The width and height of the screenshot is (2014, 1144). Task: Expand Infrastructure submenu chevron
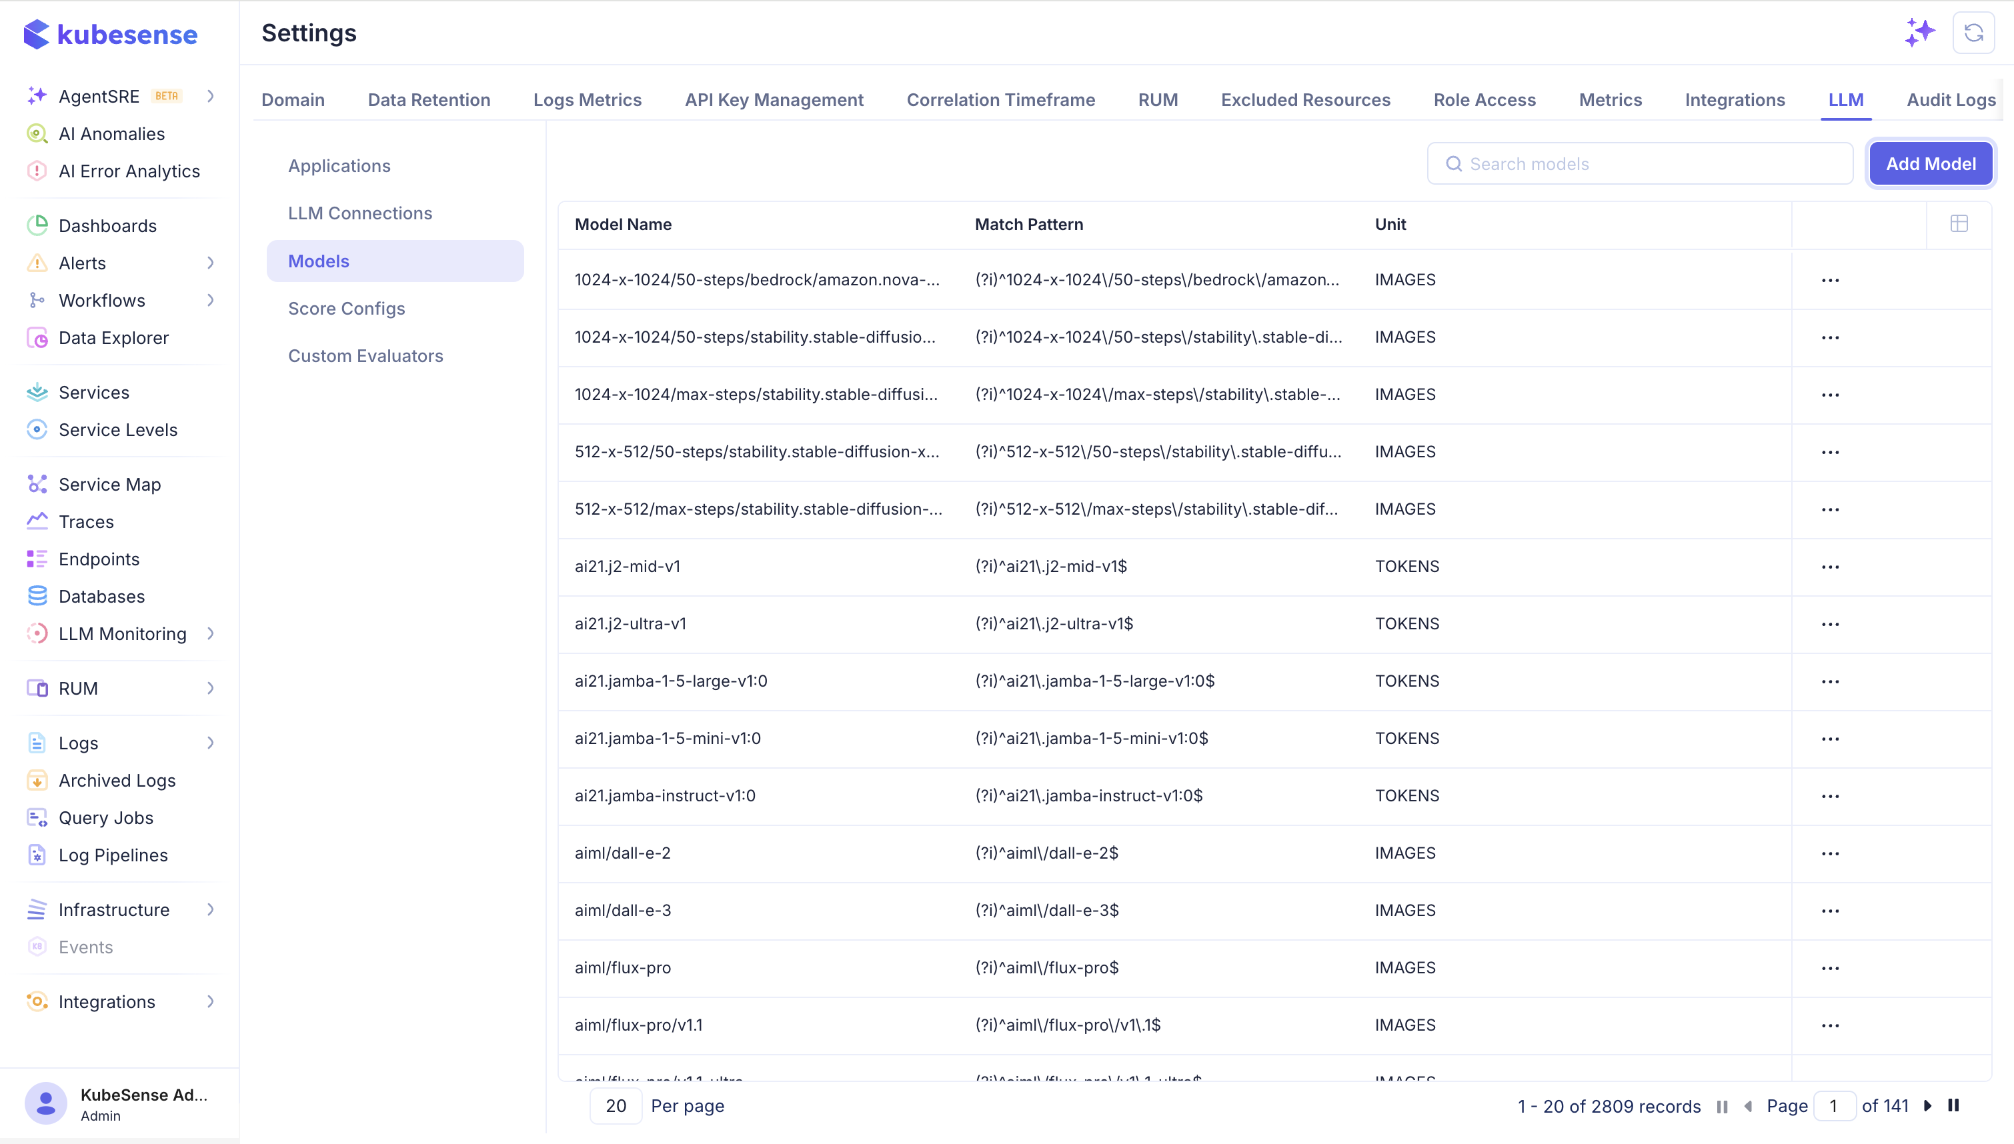[x=211, y=909]
